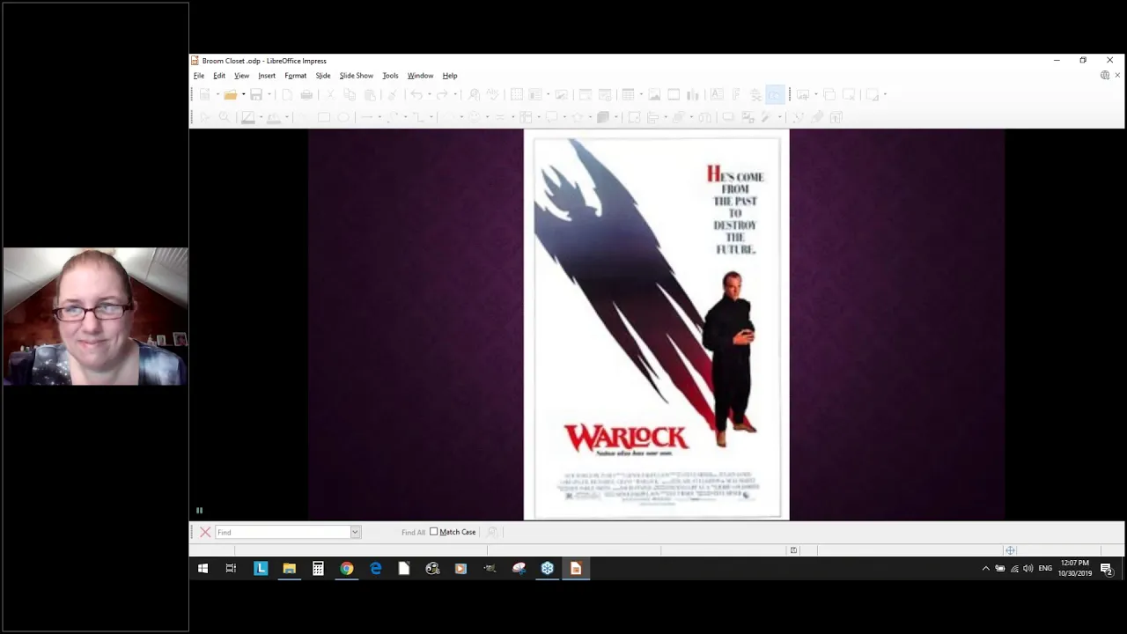Open the Windows Start menu
Viewport: 1127px width, 634px height.
click(203, 569)
